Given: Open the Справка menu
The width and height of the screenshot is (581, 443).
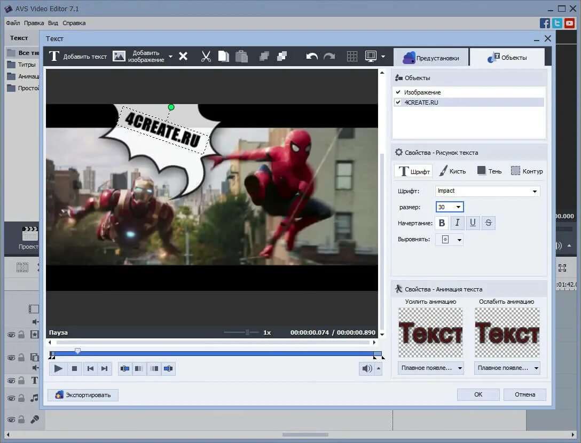Looking at the screenshot, I should 74,23.
